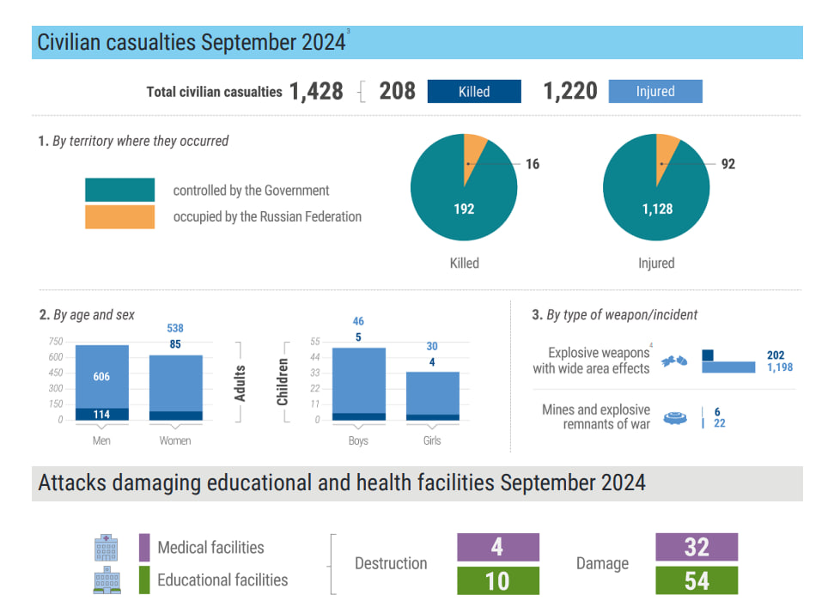
Task: Click the Killed pie chart
Action: (x=464, y=187)
